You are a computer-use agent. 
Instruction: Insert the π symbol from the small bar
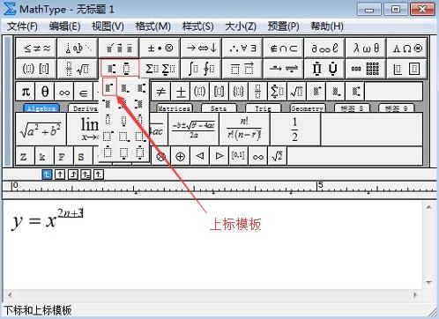(26, 92)
